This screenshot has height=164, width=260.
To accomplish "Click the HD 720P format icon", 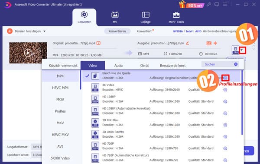I will pyautogui.click(x=95, y=146).
